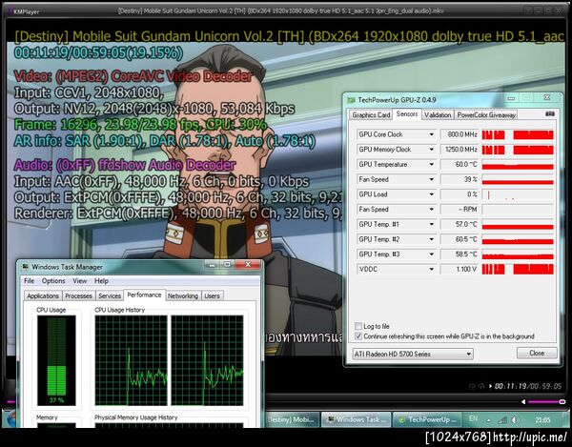
Task: Expand the GPU Temp. #2 sensor dropdown
Action: [431, 239]
